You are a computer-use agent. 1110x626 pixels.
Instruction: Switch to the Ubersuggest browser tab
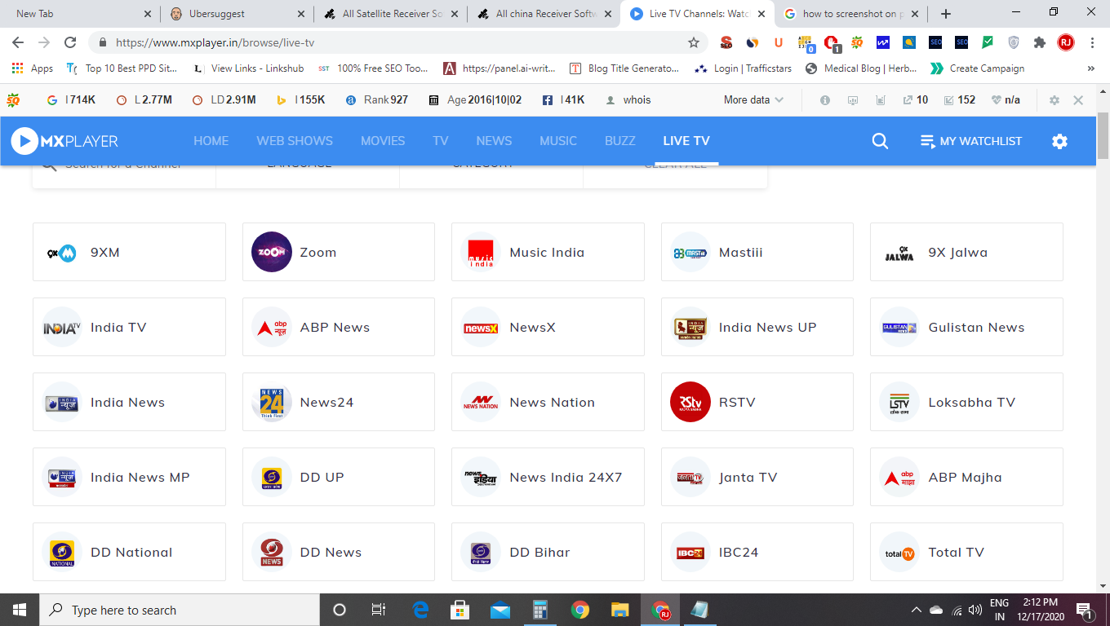point(236,14)
